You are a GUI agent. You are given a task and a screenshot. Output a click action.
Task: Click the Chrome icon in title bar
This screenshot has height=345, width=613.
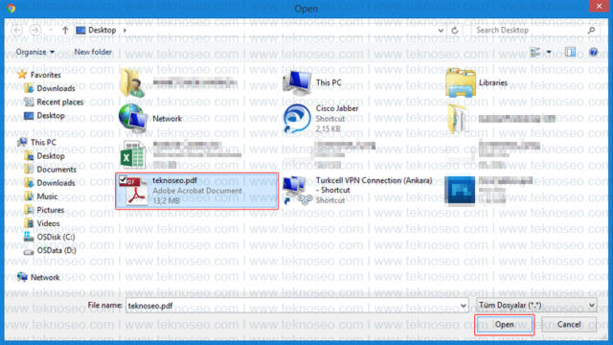[x=11, y=8]
